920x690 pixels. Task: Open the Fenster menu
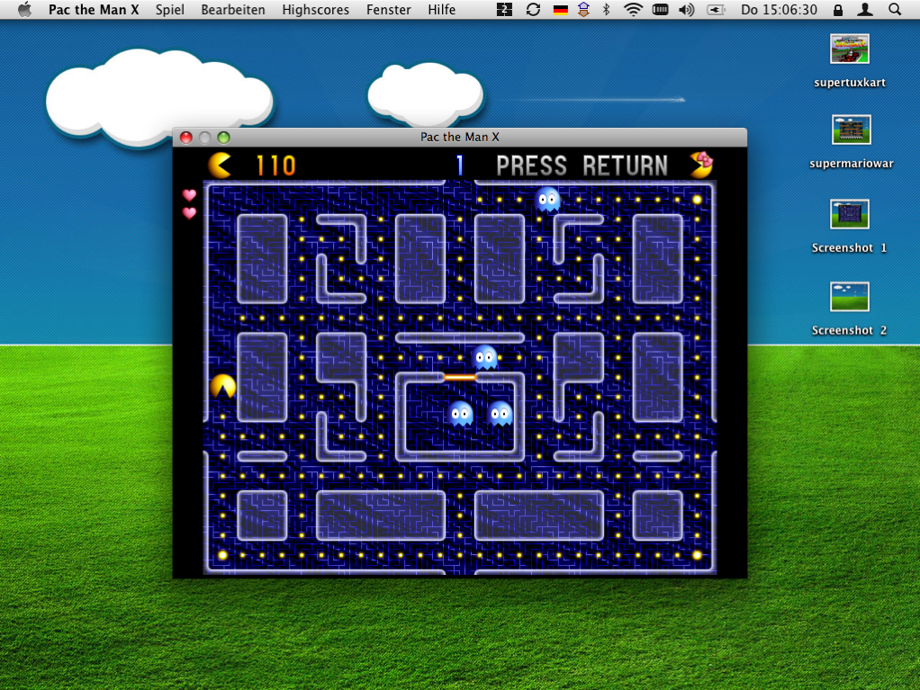(x=388, y=10)
